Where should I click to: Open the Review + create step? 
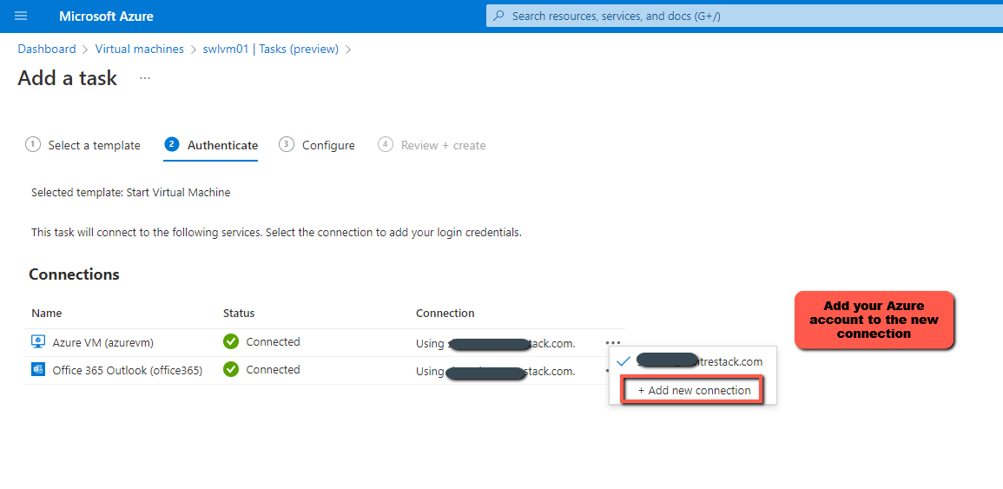[432, 145]
